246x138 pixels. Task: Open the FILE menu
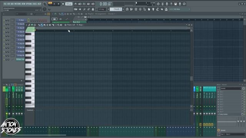(x=5, y=4)
